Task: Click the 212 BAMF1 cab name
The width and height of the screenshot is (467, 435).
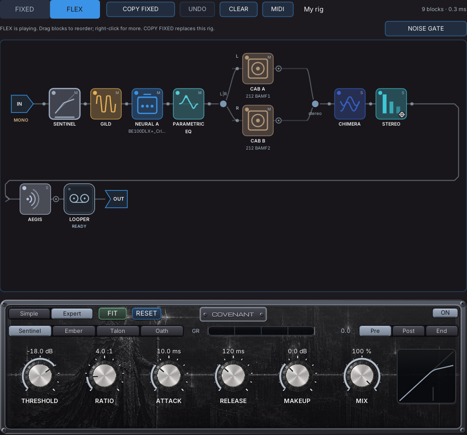Action: [258, 96]
